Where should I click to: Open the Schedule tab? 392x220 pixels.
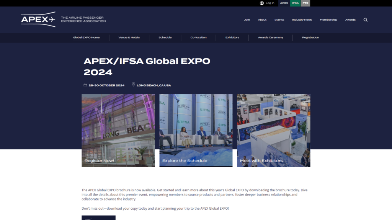coord(165,37)
